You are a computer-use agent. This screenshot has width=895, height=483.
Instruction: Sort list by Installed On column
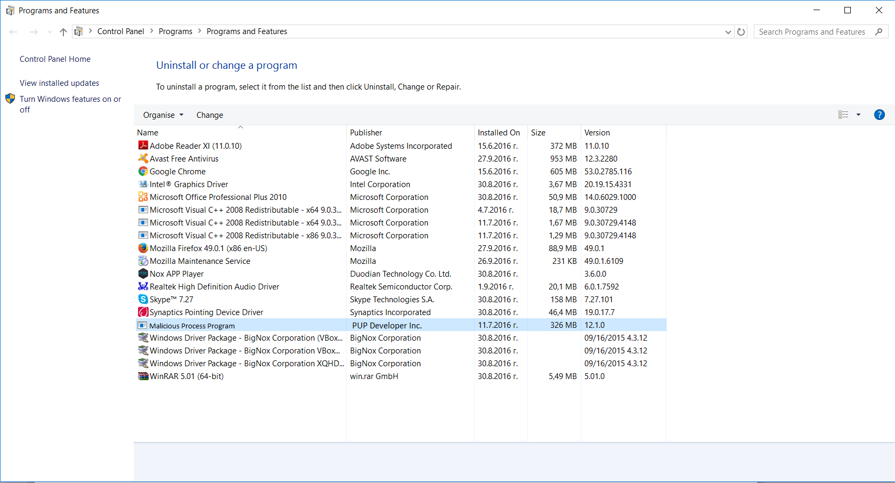coord(499,133)
